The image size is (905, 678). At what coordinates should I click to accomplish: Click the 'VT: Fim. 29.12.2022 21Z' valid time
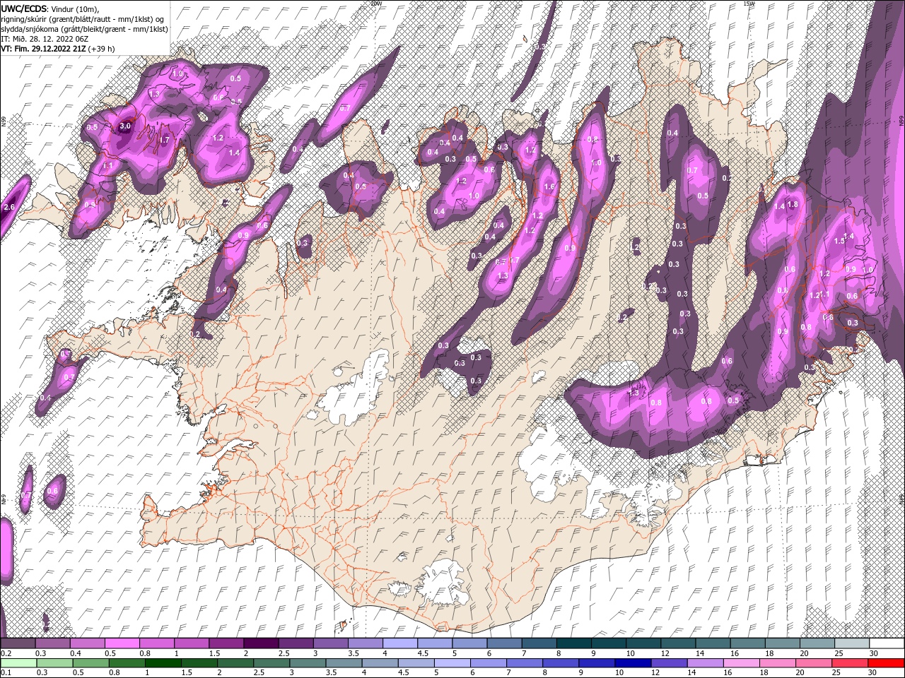pyautogui.click(x=43, y=49)
